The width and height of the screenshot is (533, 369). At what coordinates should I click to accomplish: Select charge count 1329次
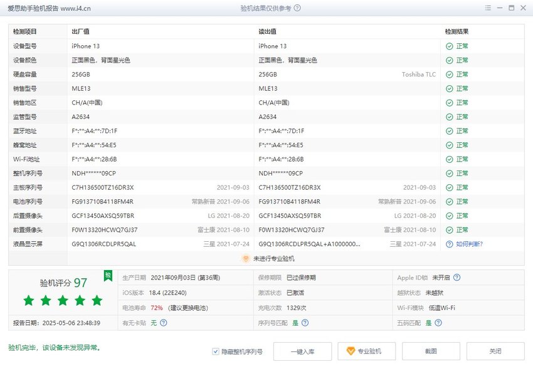[297, 308]
